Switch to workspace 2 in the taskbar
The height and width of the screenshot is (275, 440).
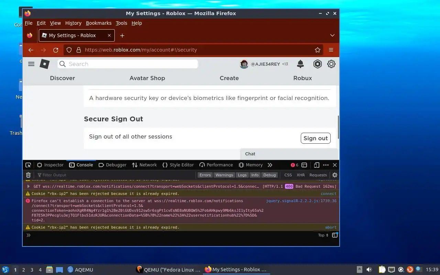[x=24, y=270]
